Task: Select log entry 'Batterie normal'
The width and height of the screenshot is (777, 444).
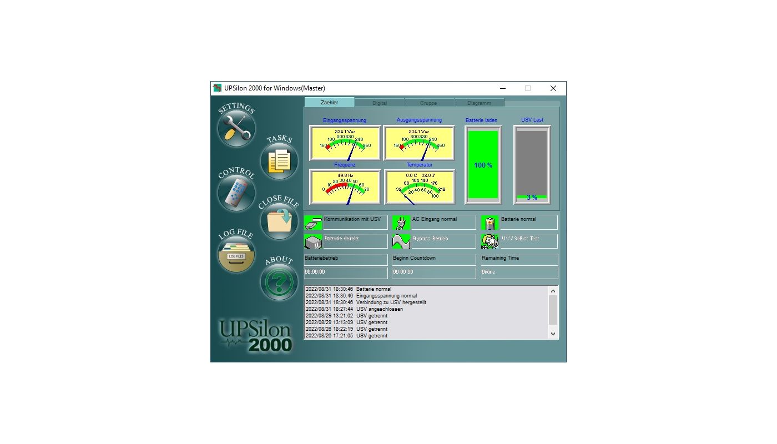Action: pyautogui.click(x=426, y=289)
